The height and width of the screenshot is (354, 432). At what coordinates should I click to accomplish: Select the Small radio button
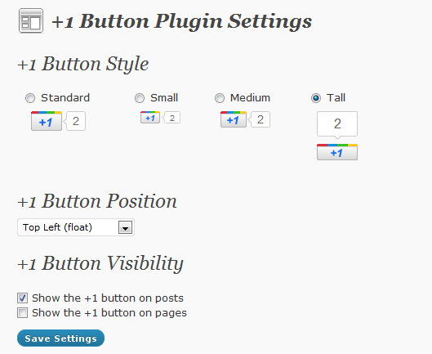pos(140,98)
